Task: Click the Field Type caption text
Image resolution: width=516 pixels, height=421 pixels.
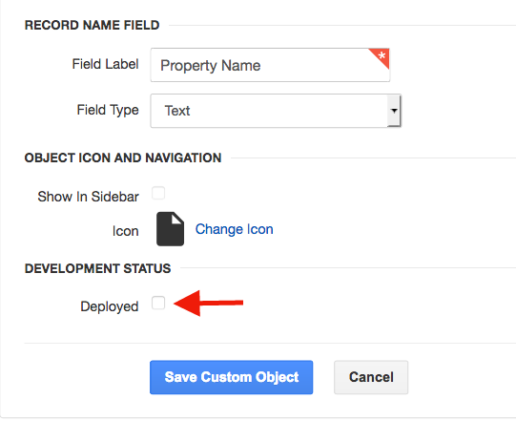Action: click(x=108, y=110)
